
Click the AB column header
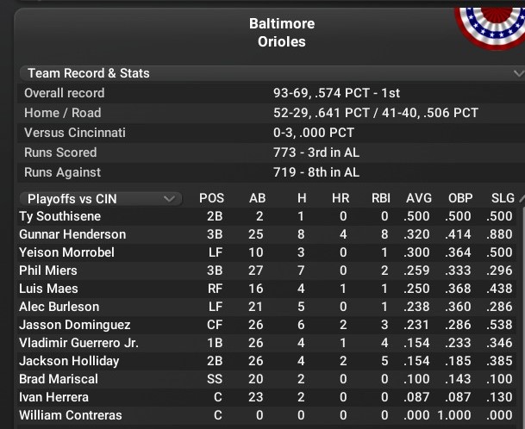pos(258,199)
